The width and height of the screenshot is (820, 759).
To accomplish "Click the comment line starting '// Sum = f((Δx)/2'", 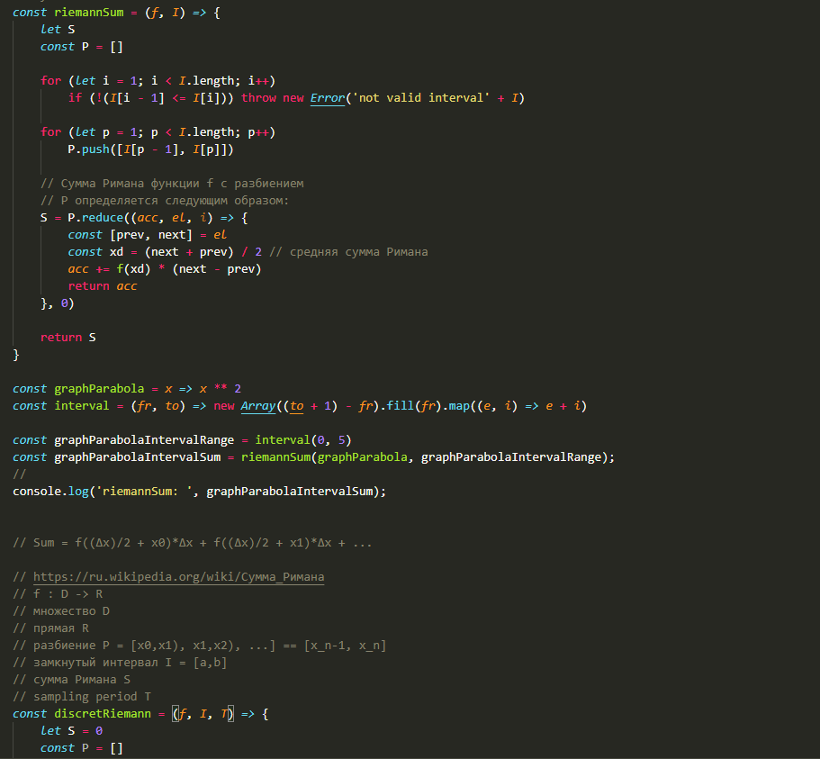I will (193, 542).
